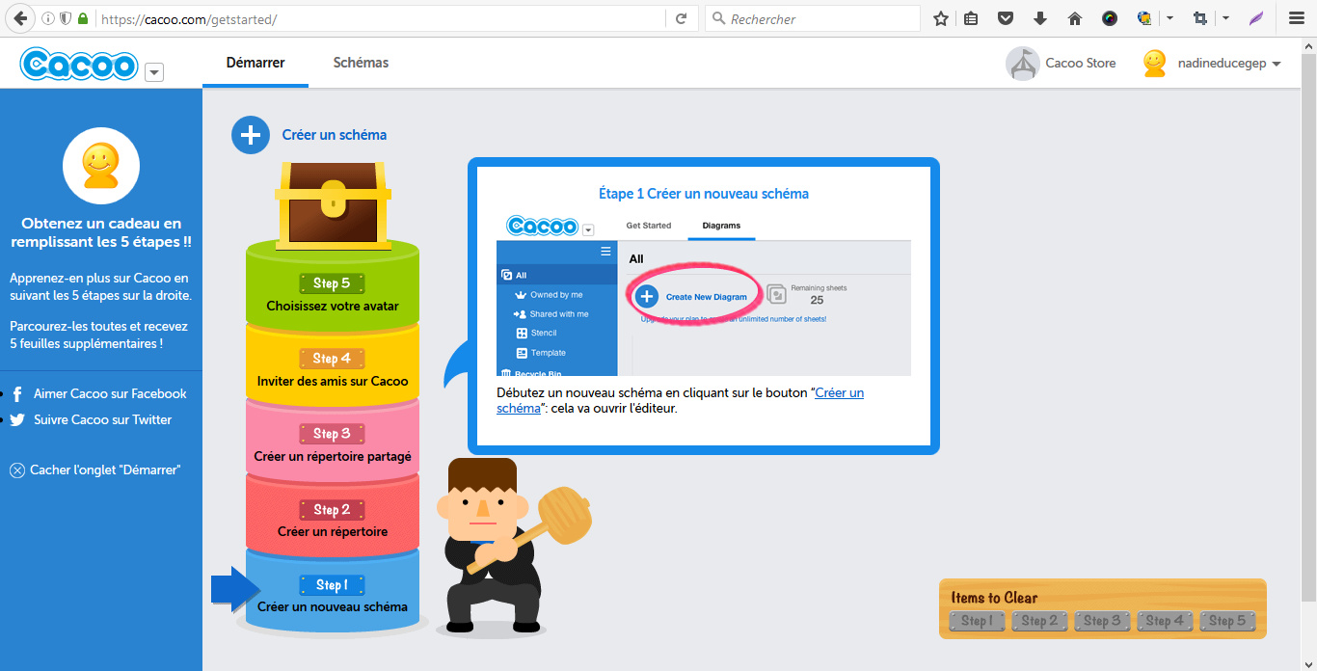
Task: Click the circled X hide-tab icon
Action: (x=17, y=470)
